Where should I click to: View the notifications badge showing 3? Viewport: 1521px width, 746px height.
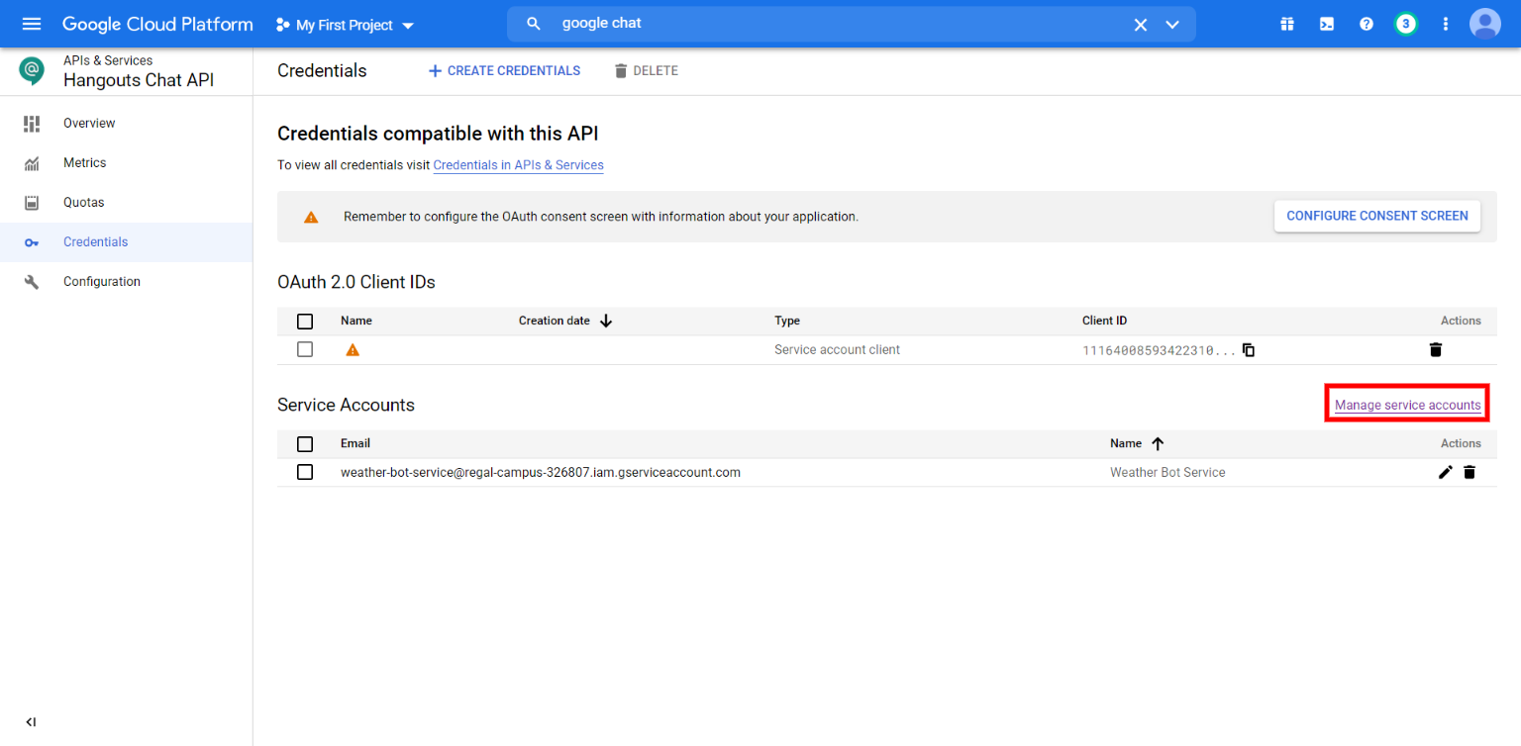click(x=1406, y=24)
